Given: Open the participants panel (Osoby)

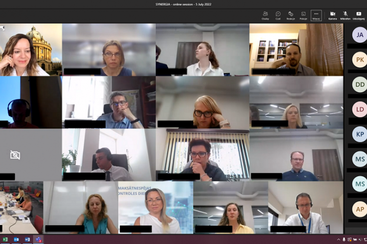Looking at the screenshot, I should [265, 15].
